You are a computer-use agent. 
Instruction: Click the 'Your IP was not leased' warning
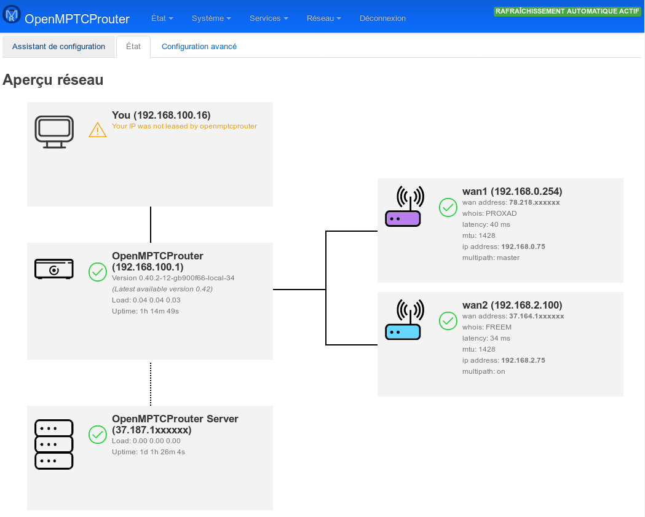click(x=184, y=126)
